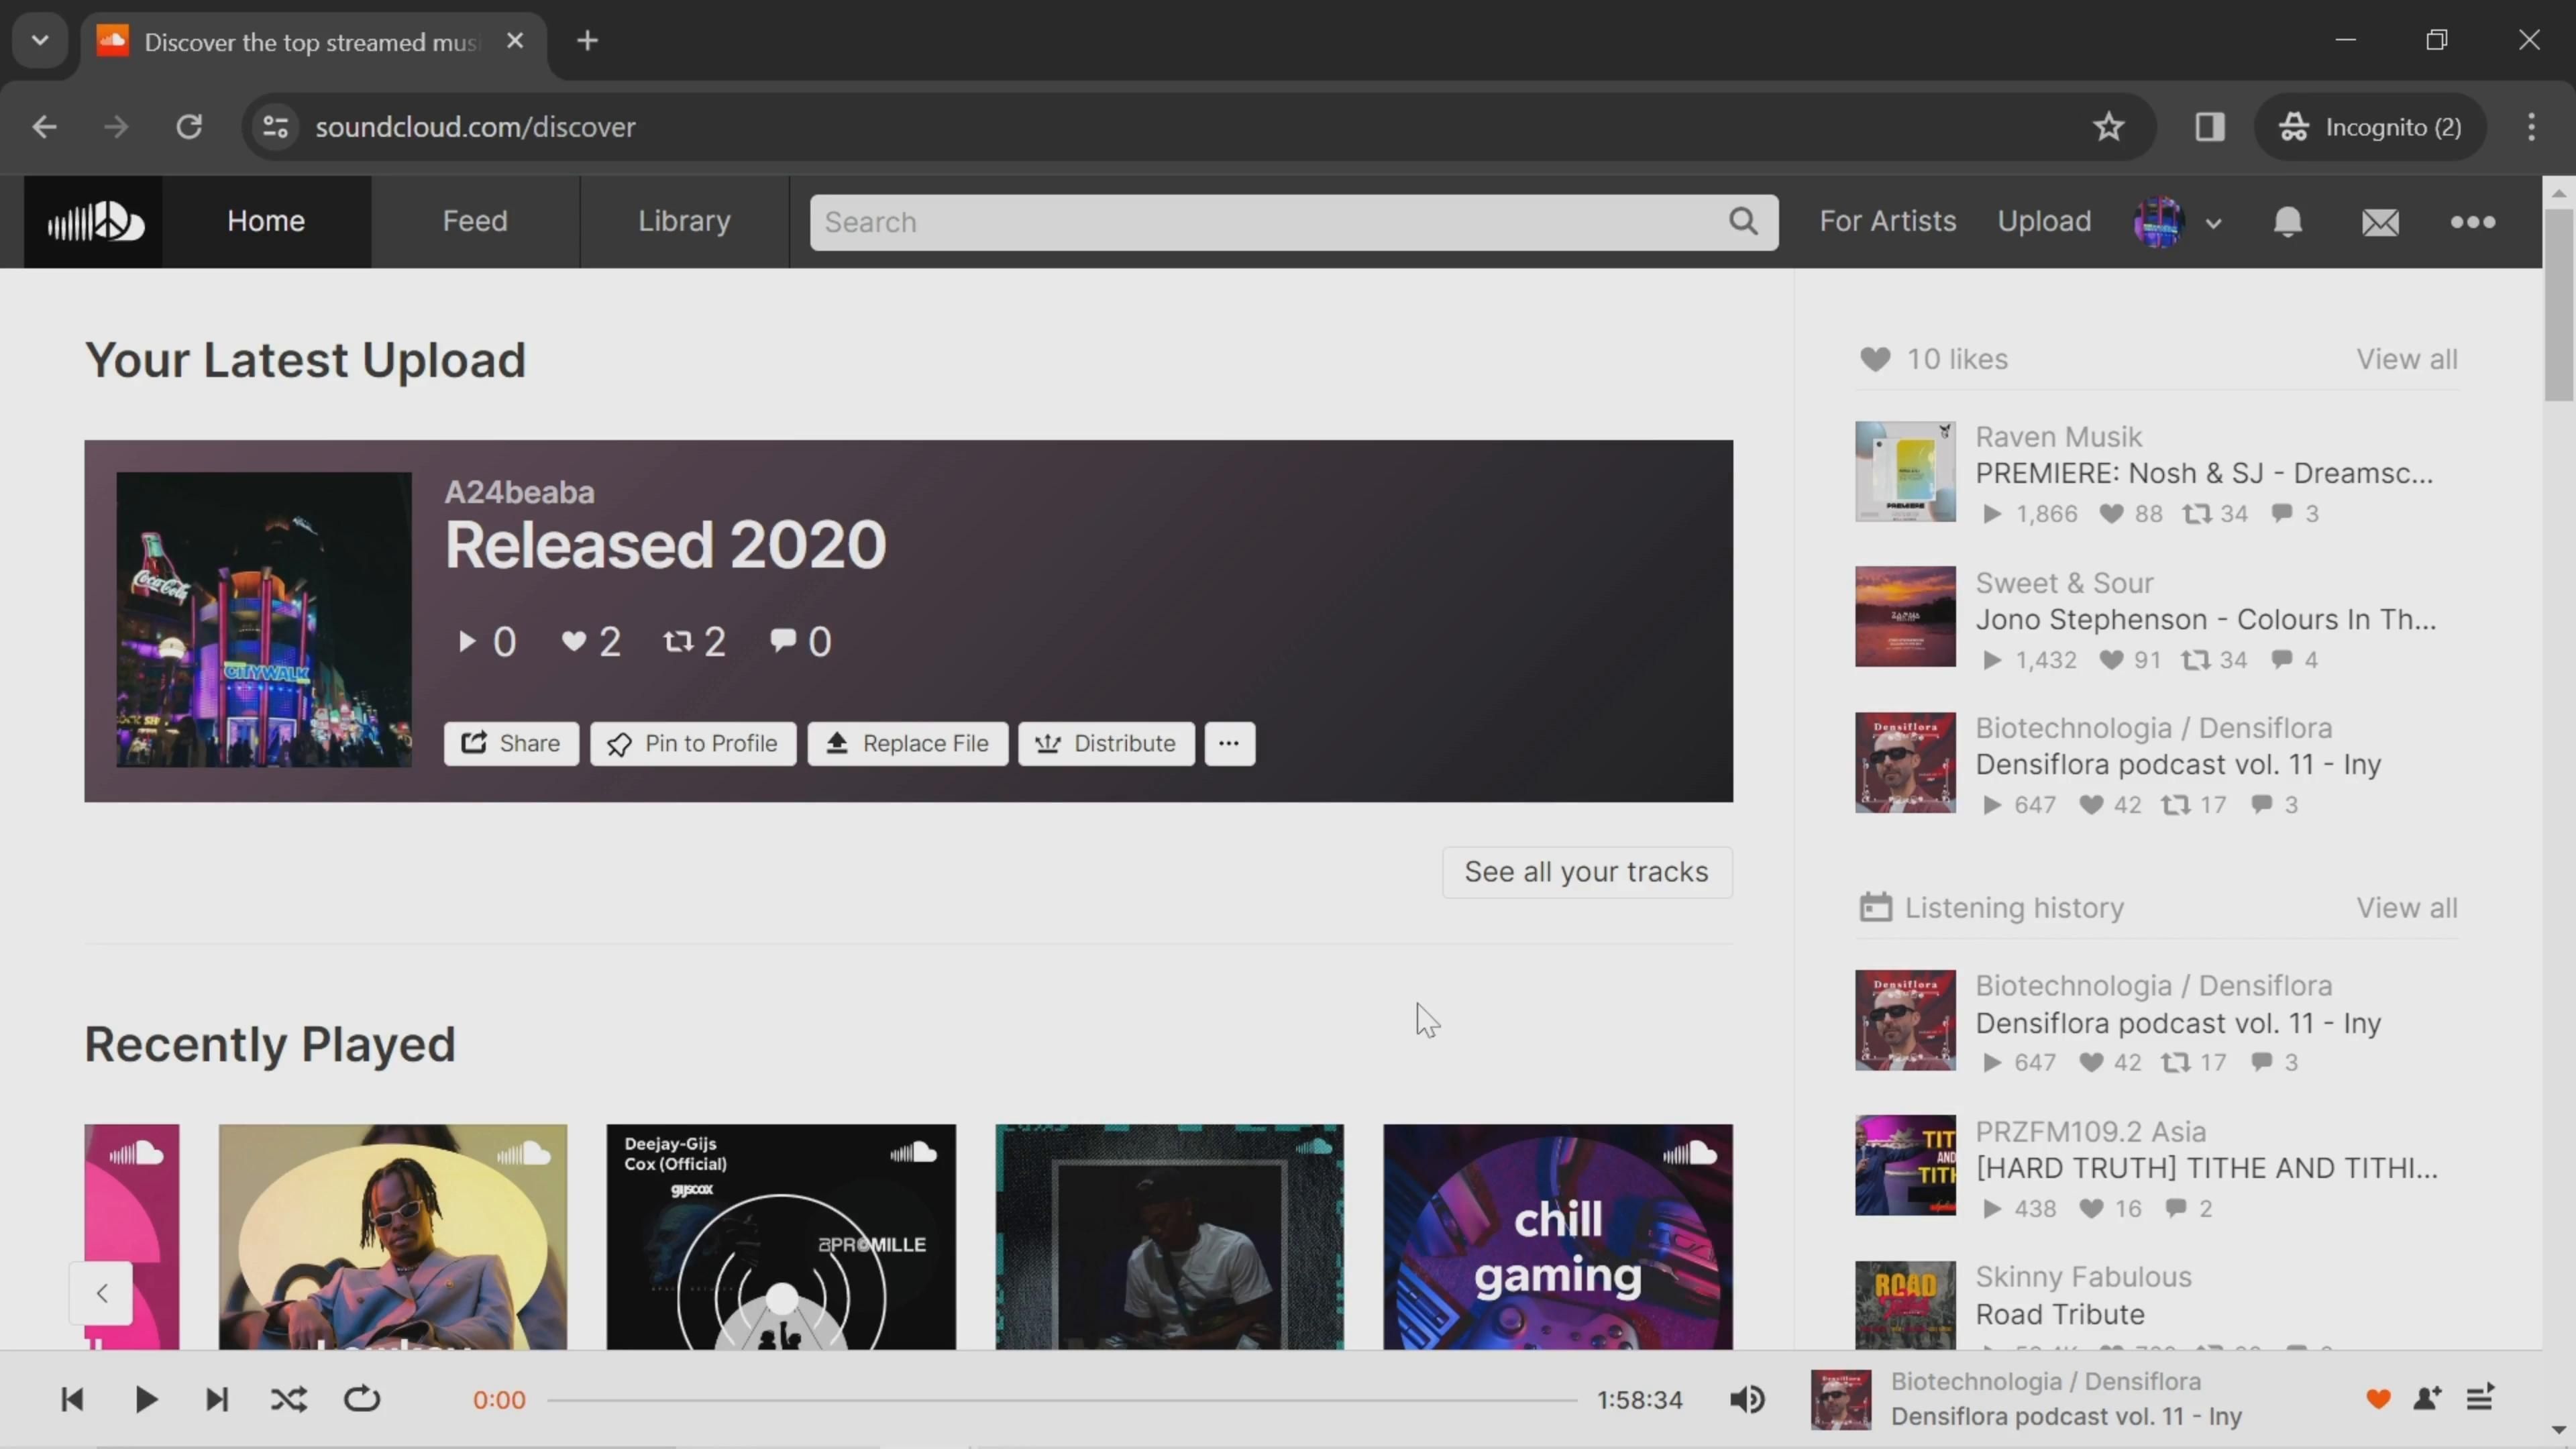
Task: Open the Library tab
Action: click(684, 221)
